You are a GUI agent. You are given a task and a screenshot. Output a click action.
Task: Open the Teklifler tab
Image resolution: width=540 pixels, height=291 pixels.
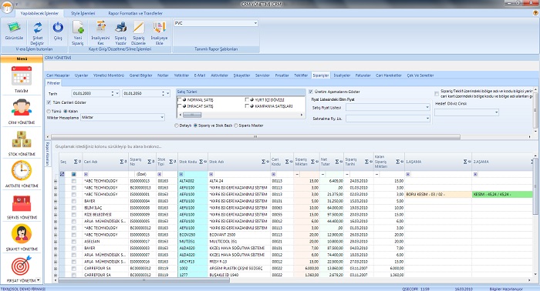[x=301, y=75]
